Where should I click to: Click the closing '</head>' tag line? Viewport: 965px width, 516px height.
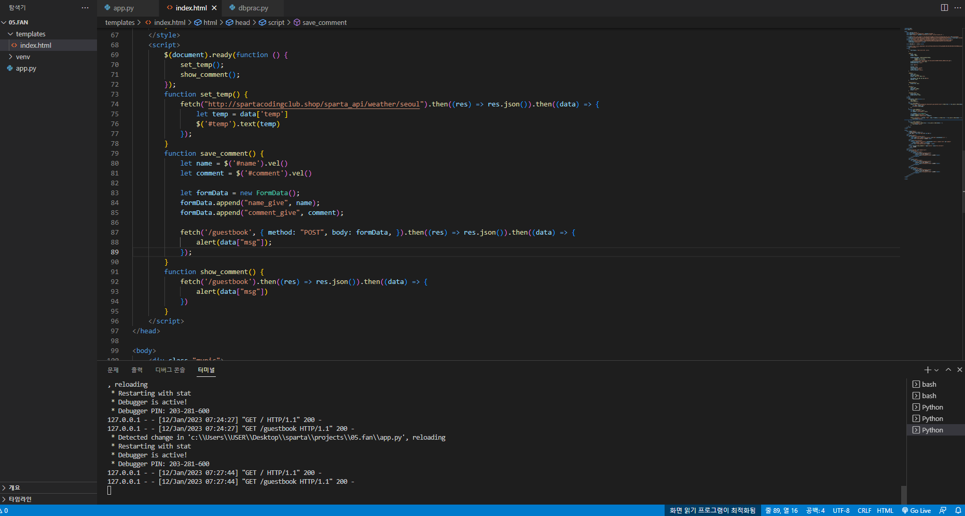pyautogui.click(x=146, y=331)
